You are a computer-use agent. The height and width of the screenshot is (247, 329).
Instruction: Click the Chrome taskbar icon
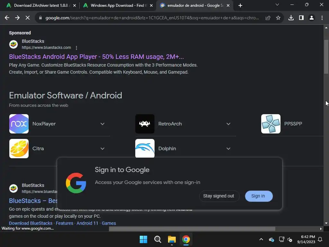pyautogui.click(x=186, y=239)
